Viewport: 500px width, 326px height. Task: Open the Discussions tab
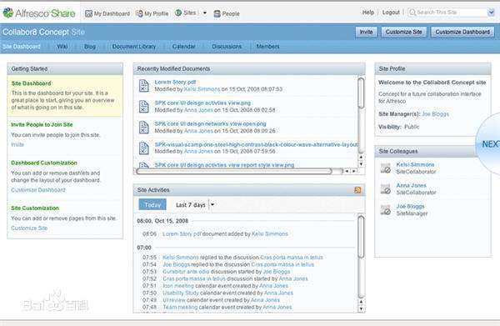tap(227, 47)
